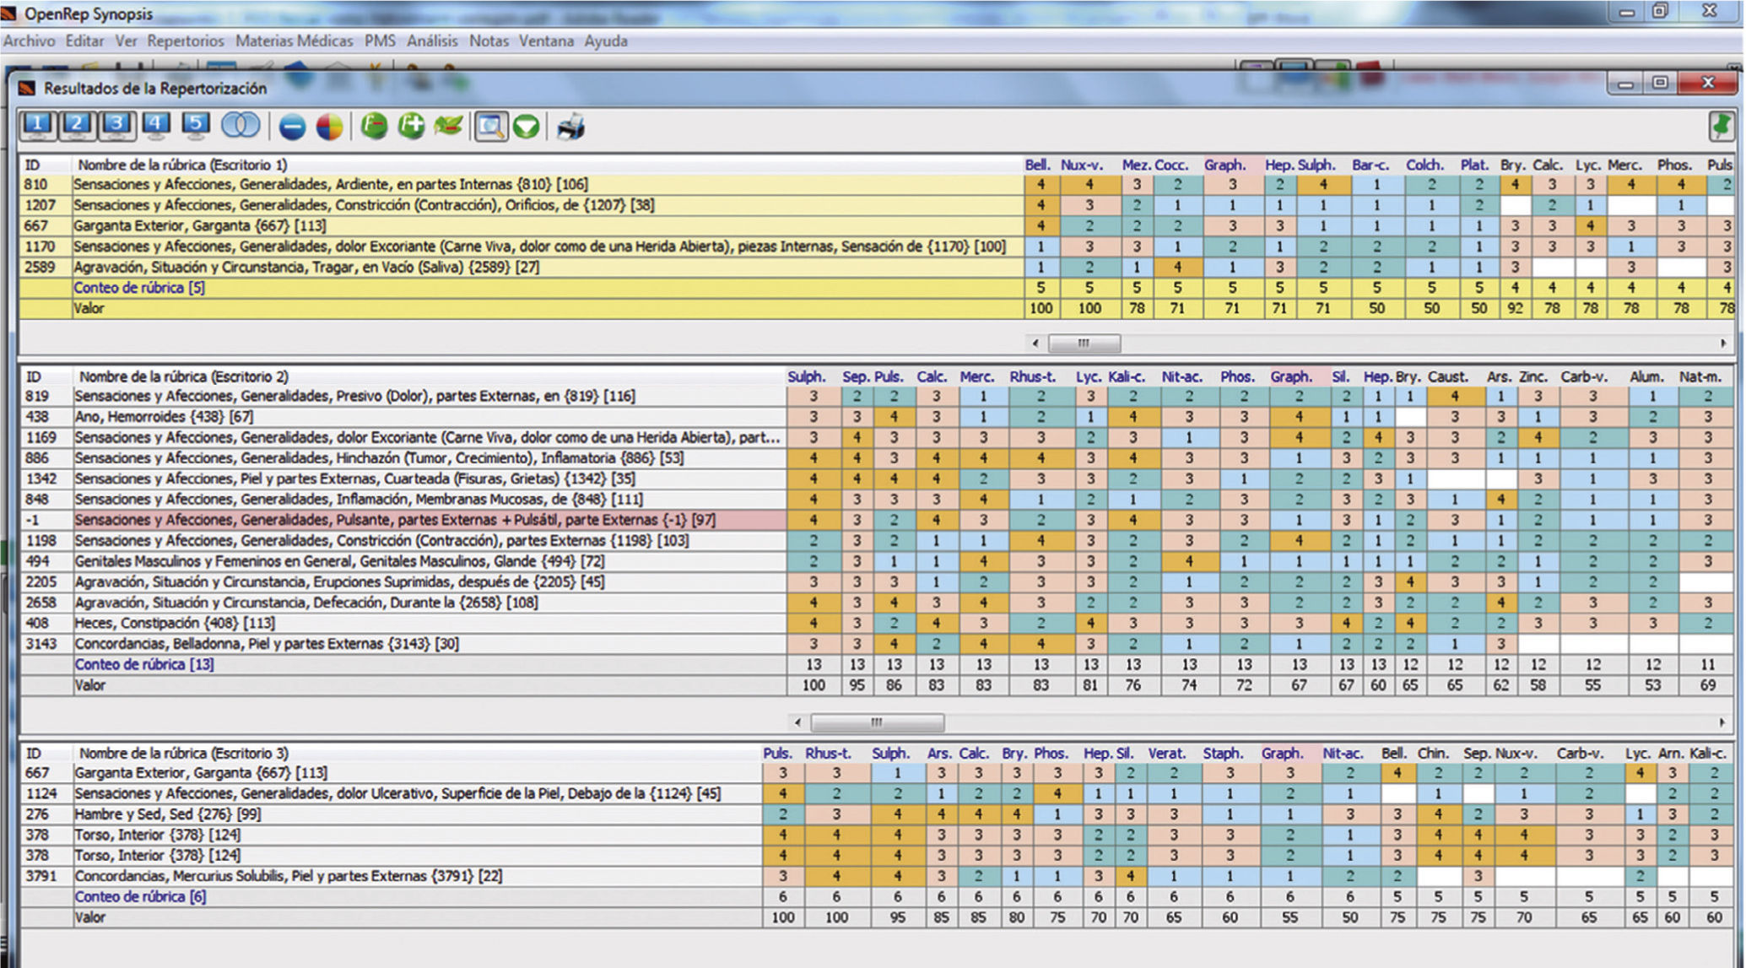The image size is (1746, 968).
Task: Toggle the magnifier preview toolbar button
Action: (490, 127)
